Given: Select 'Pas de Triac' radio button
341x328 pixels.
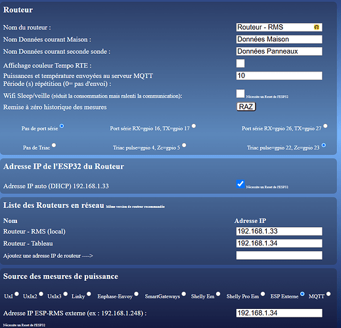Looking at the screenshot, I should click(54, 145).
